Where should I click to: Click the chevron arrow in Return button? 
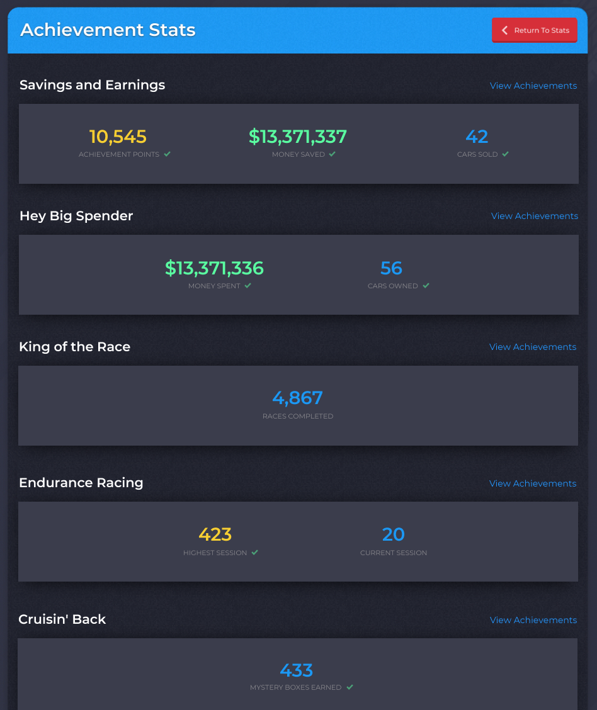[504, 30]
